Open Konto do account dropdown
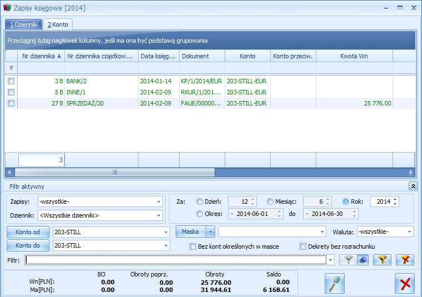Image resolution: width=422 pixels, height=297 pixels. click(166, 245)
